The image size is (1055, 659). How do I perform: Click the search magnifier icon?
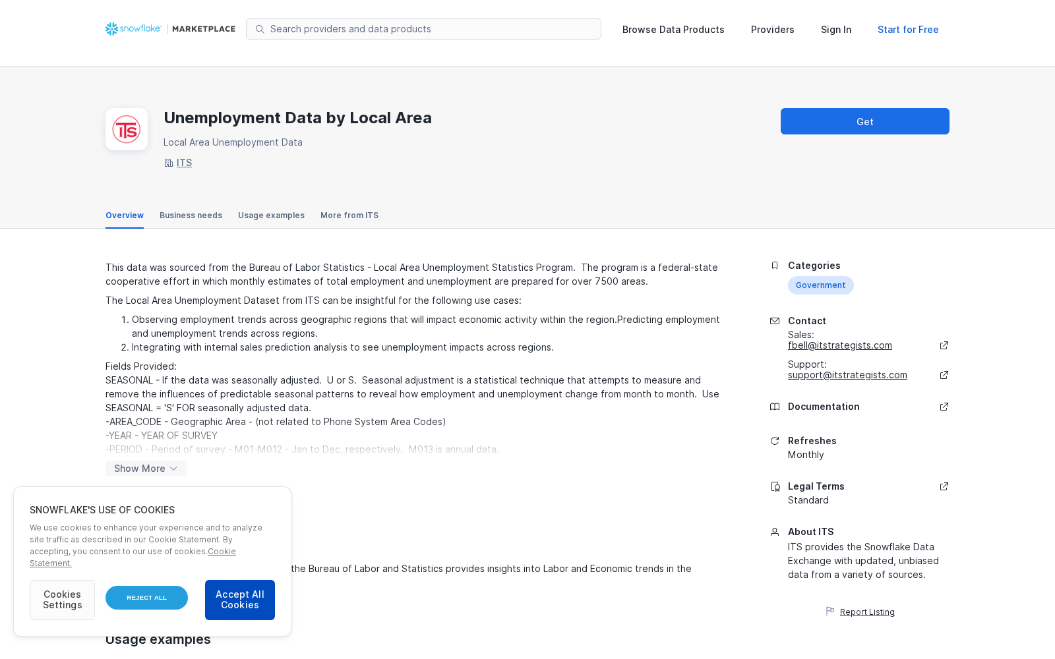pyautogui.click(x=260, y=29)
